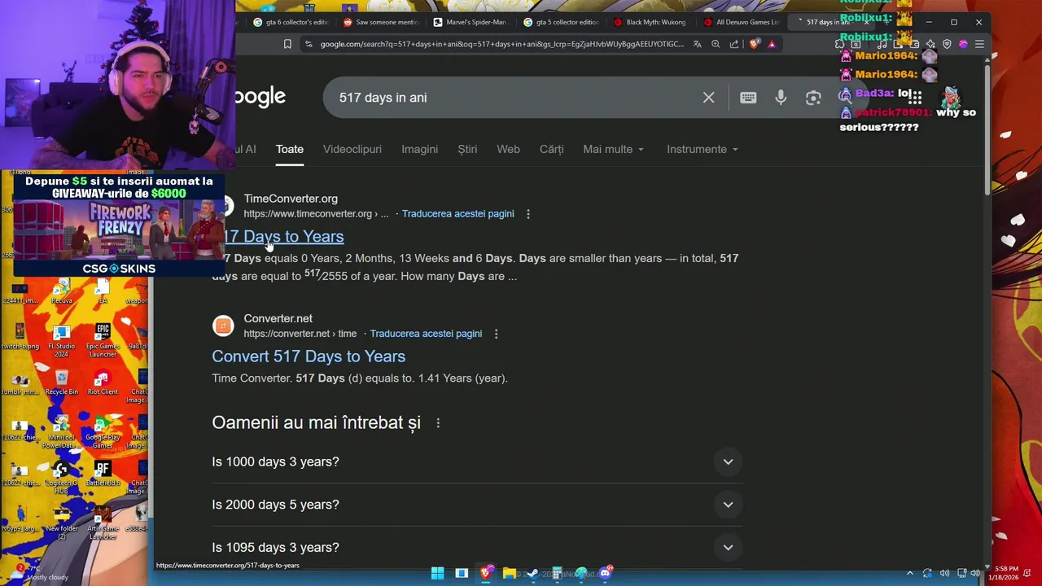Switch to 'Marvel's Spider-Man' browser tab
Screen dimensions: 1042x586
(x=471, y=22)
